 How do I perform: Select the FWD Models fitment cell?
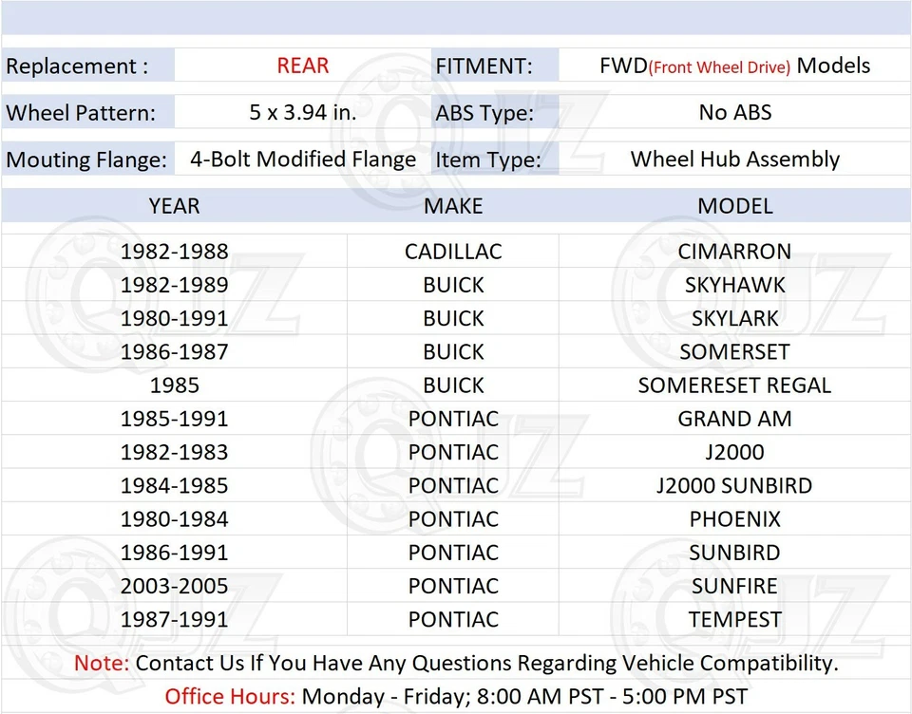pos(734,66)
